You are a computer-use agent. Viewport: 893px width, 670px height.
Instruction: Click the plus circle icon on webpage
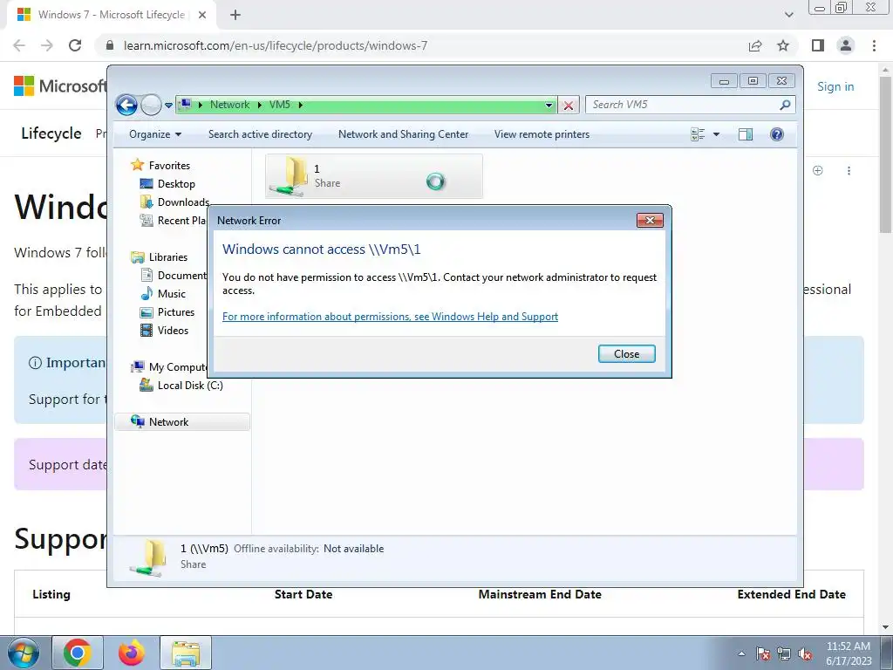tap(818, 170)
